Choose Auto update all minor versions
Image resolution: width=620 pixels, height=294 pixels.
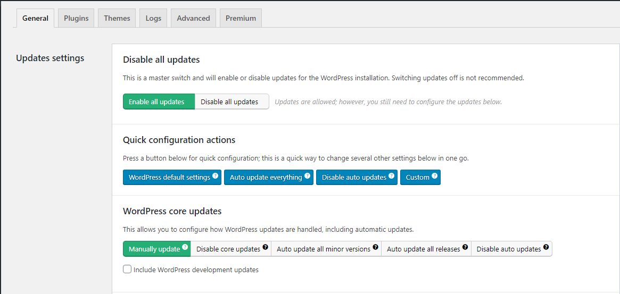(326, 249)
